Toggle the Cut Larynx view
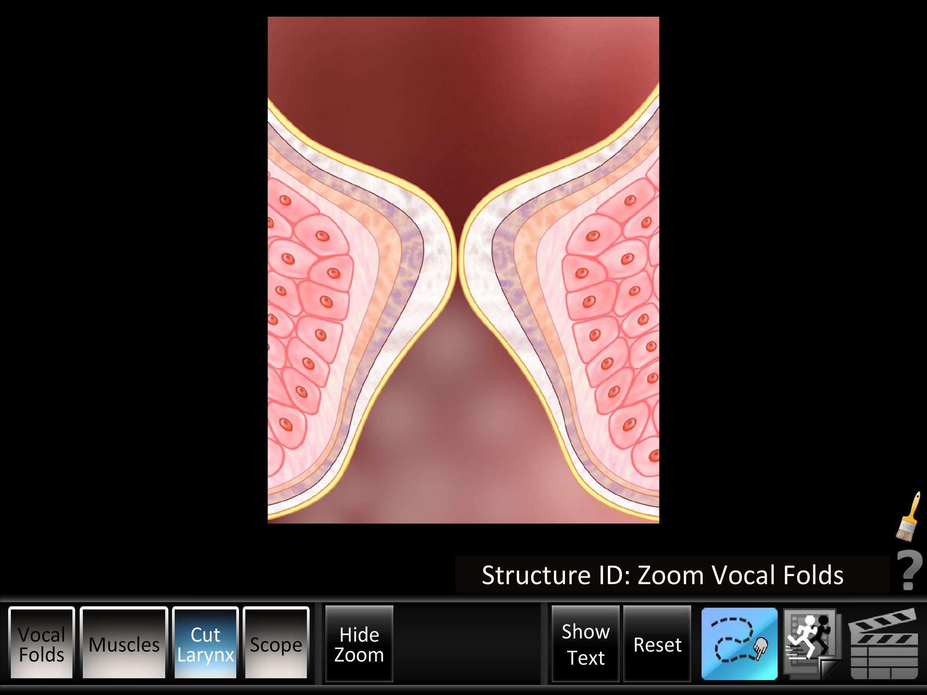Viewport: 927px width, 695px height. pyautogui.click(x=205, y=643)
